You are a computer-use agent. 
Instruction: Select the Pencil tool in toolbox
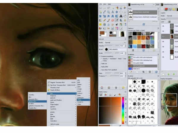[104, 20]
